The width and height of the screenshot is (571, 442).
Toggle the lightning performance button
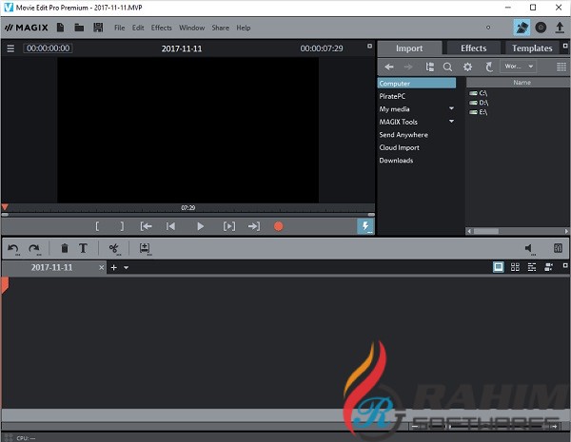pos(365,226)
